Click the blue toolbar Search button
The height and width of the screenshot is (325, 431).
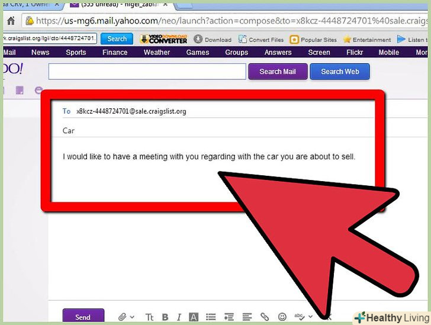coord(117,38)
